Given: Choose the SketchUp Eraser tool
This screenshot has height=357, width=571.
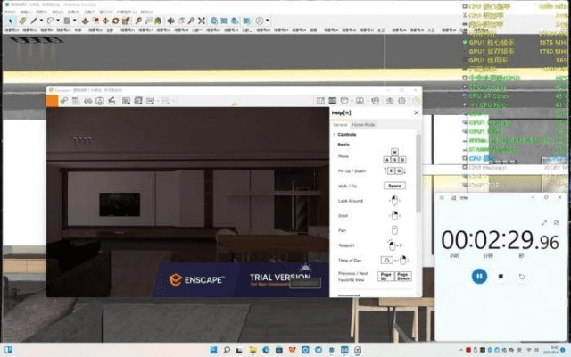Looking at the screenshot, I should point(22,20).
